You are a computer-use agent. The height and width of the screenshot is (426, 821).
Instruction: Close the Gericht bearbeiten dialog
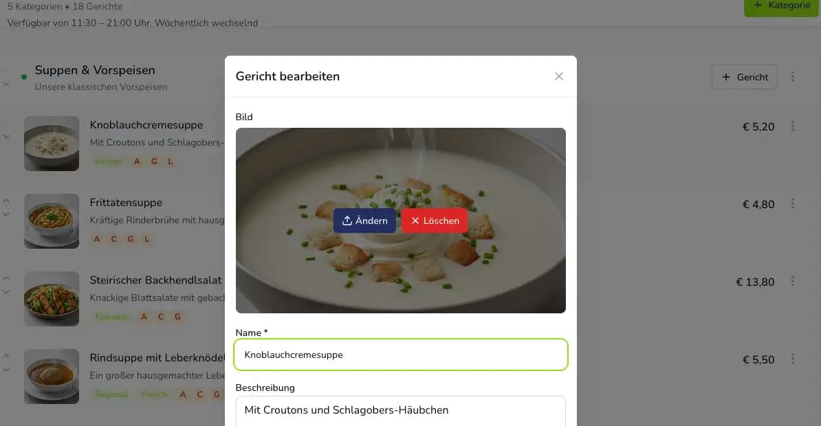pos(558,76)
